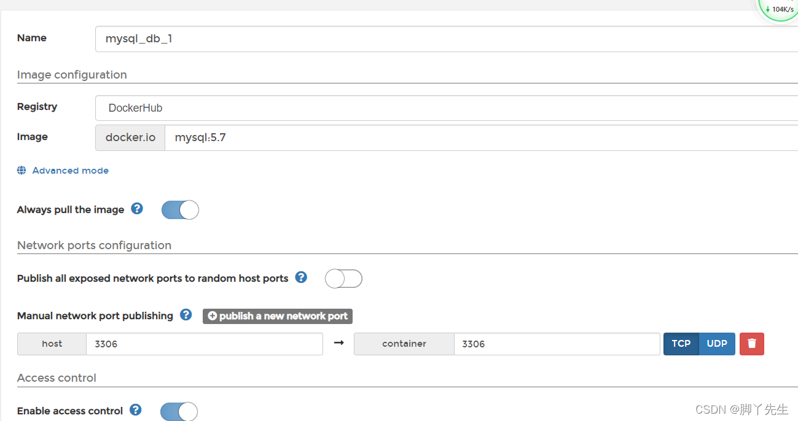Delete the 3306 port mapping with trash icon

tap(752, 344)
